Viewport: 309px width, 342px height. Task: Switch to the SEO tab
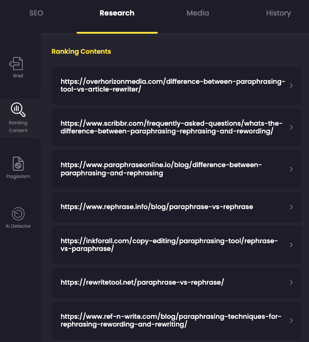pyautogui.click(x=36, y=13)
